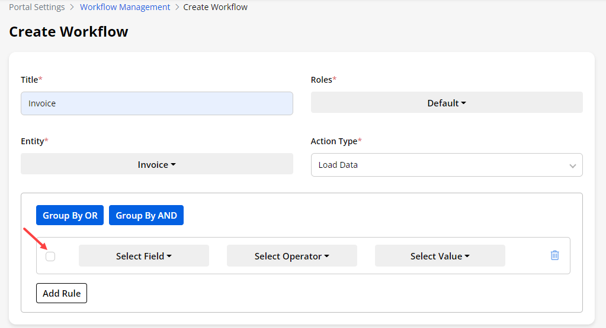Click the Title field label
The height and width of the screenshot is (328, 606).
(30, 79)
